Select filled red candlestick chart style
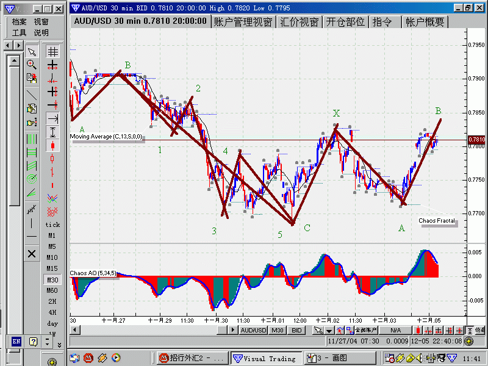The width and height of the screenshot is (488, 366). (52, 145)
